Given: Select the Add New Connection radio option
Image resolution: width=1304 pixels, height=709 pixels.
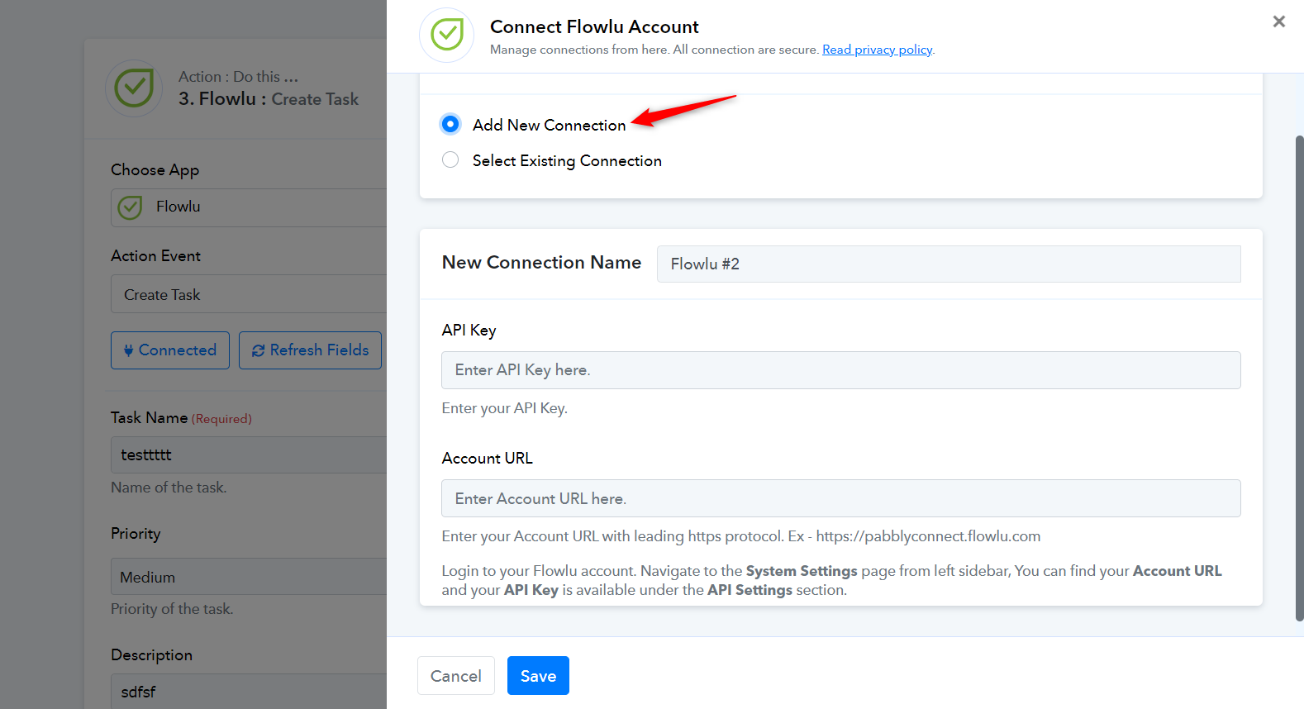Looking at the screenshot, I should [450, 124].
